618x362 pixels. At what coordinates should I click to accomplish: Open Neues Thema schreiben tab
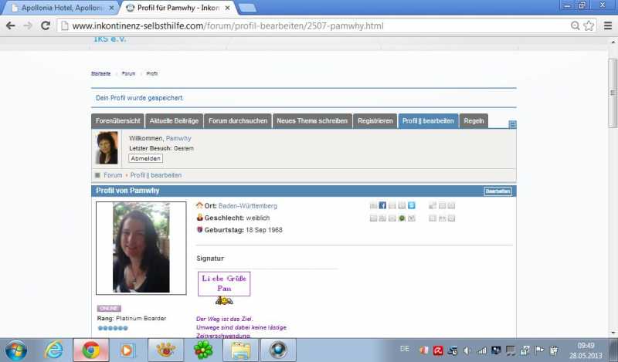pyautogui.click(x=312, y=121)
